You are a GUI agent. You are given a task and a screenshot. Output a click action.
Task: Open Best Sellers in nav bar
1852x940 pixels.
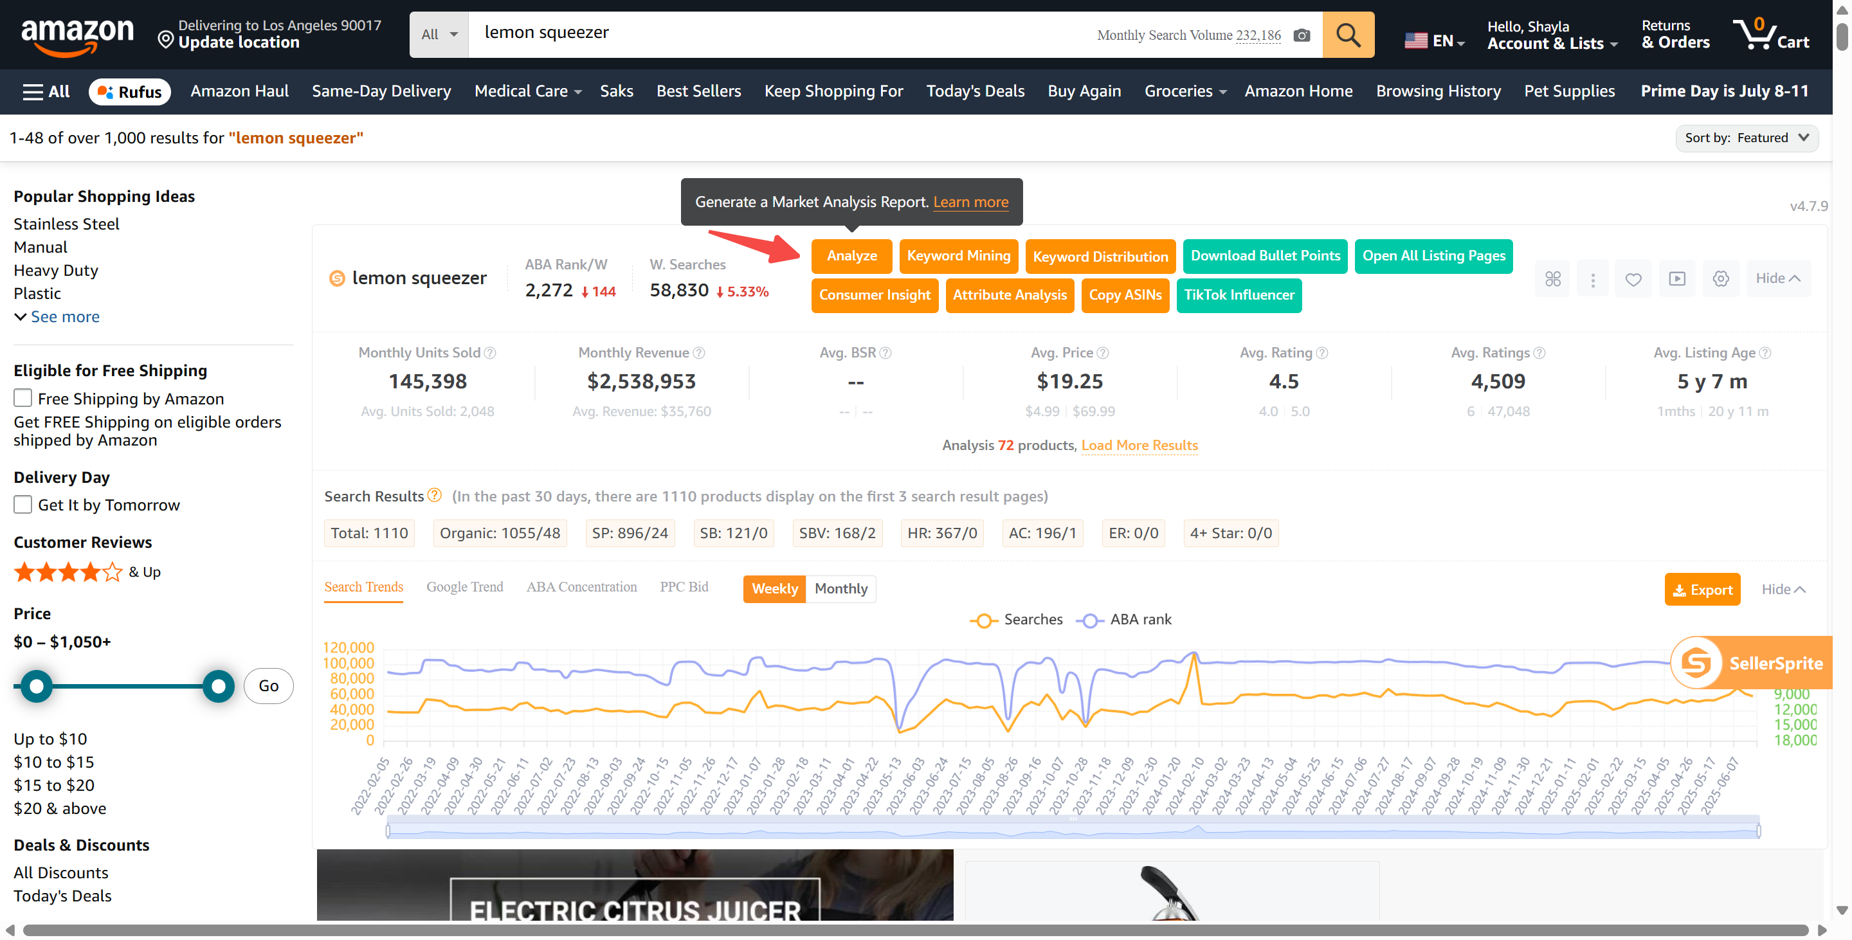pyautogui.click(x=698, y=91)
